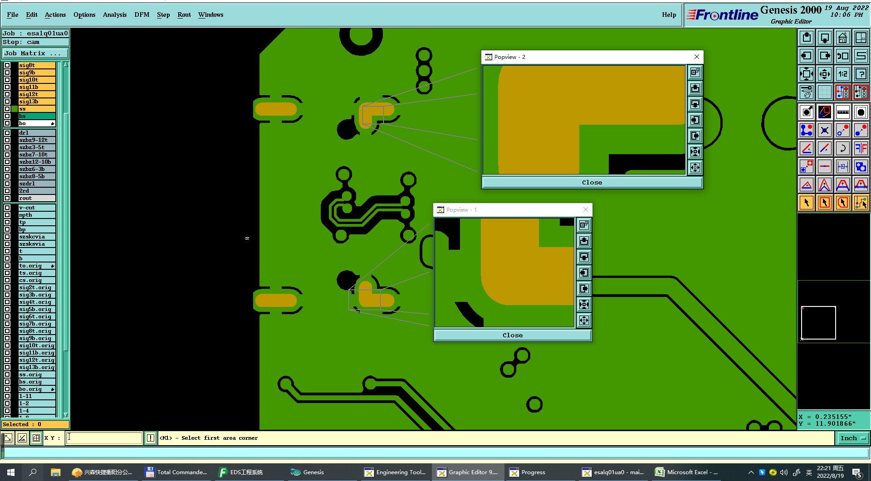Toggle the bs layer checkbox

7,116
